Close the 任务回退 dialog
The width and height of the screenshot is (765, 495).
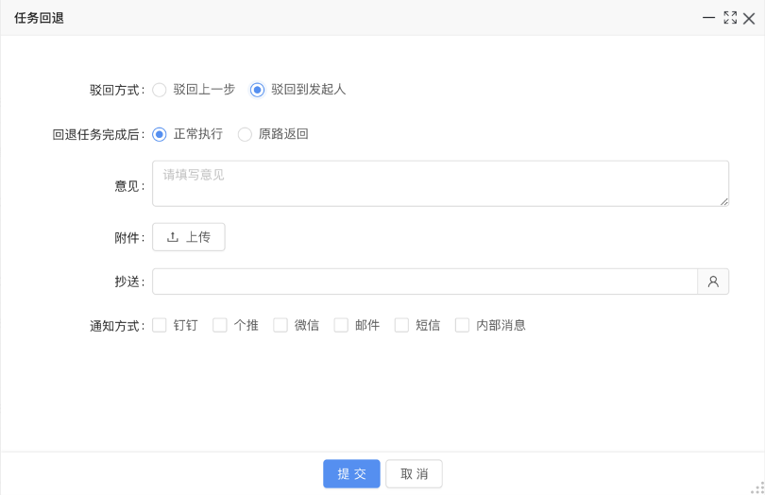click(749, 19)
